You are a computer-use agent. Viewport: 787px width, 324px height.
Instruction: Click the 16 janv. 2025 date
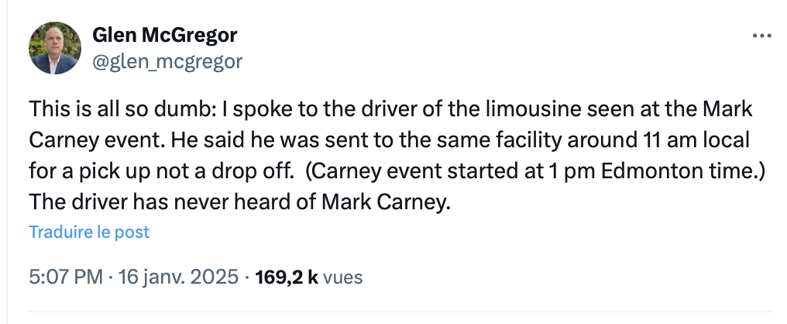click(x=177, y=277)
